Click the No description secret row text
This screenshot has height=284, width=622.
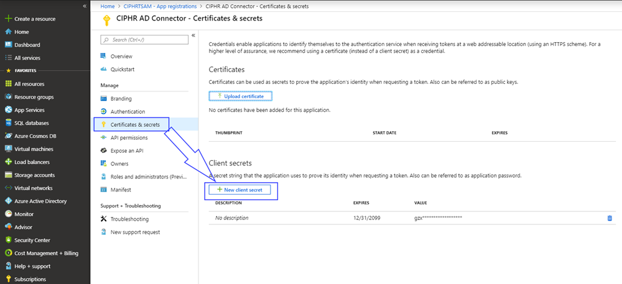click(231, 218)
